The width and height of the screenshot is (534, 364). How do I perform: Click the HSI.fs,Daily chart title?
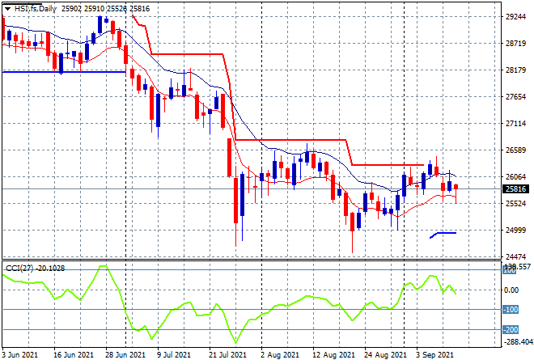[x=36, y=9]
